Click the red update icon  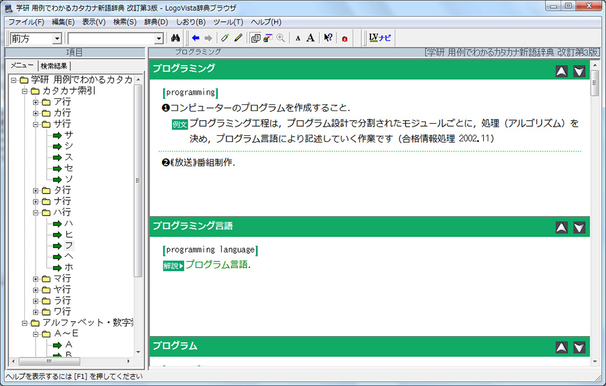pos(345,39)
